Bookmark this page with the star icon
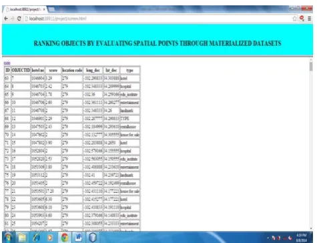 coord(294,19)
